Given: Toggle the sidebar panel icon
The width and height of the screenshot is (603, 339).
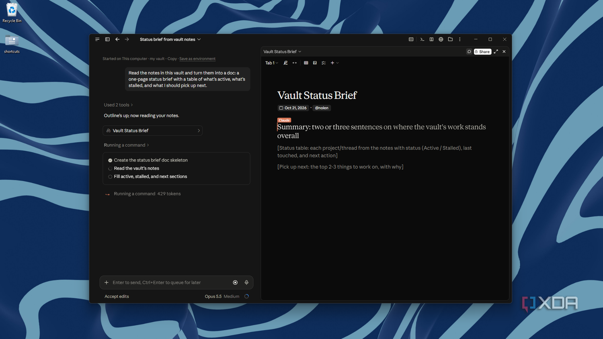Looking at the screenshot, I should [107, 39].
